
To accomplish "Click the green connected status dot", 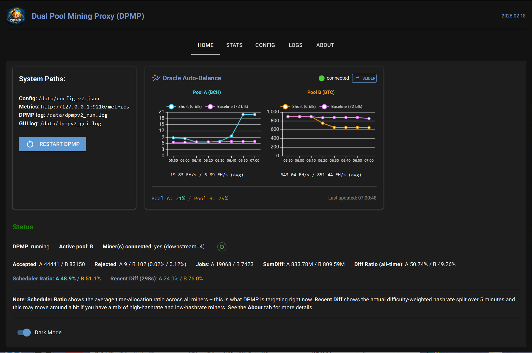I will click(321, 78).
